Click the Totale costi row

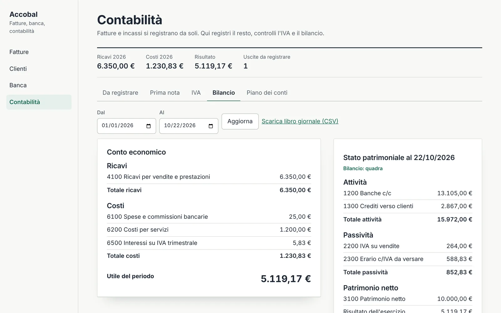[209, 256]
